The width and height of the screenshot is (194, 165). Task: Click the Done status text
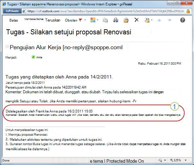(6, 161)
